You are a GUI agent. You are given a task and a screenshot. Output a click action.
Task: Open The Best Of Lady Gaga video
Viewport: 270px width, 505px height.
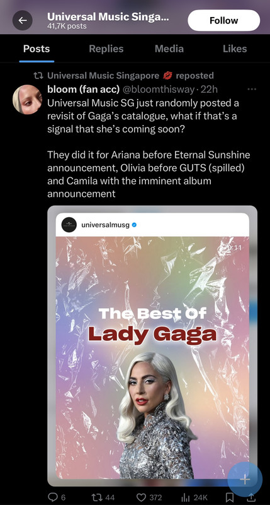coord(152,345)
